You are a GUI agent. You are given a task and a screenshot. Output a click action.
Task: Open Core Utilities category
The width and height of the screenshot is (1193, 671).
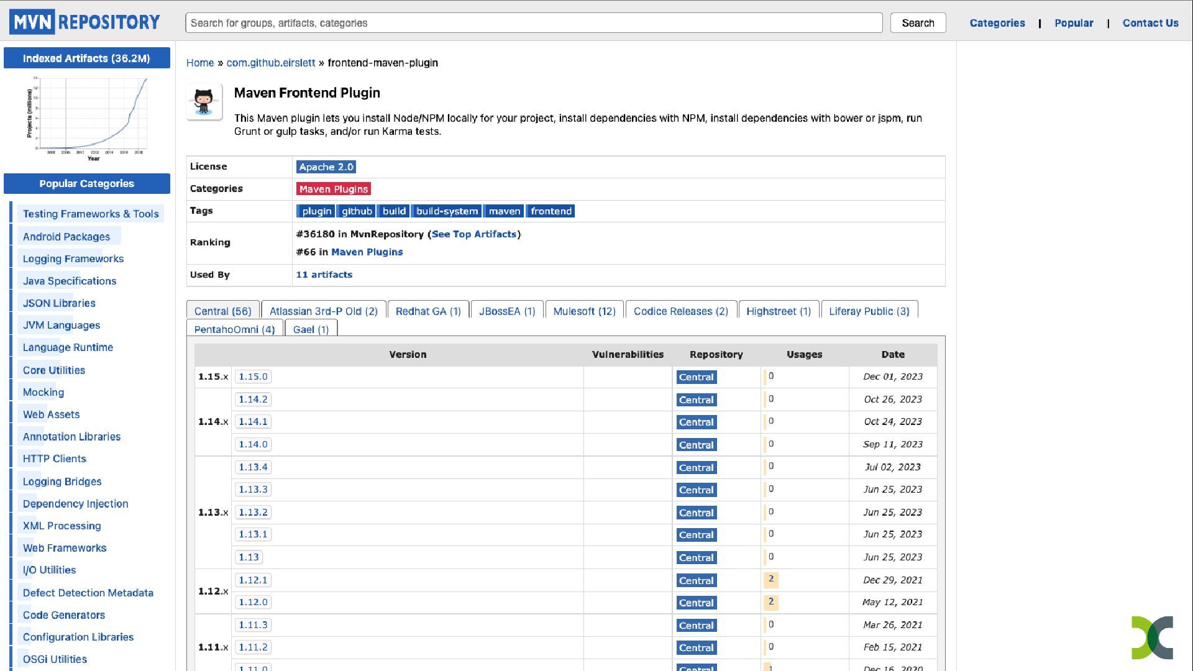click(x=54, y=370)
